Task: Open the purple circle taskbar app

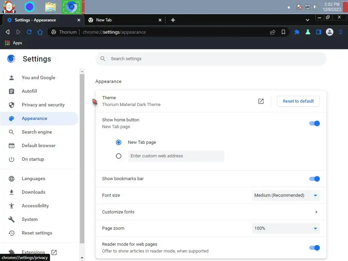Action: pyautogui.click(x=30, y=7)
